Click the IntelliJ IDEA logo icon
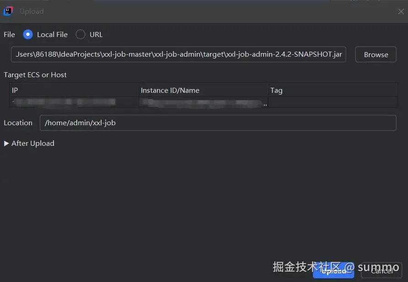The height and width of the screenshot is (282, 408). (x=8, y=11)
